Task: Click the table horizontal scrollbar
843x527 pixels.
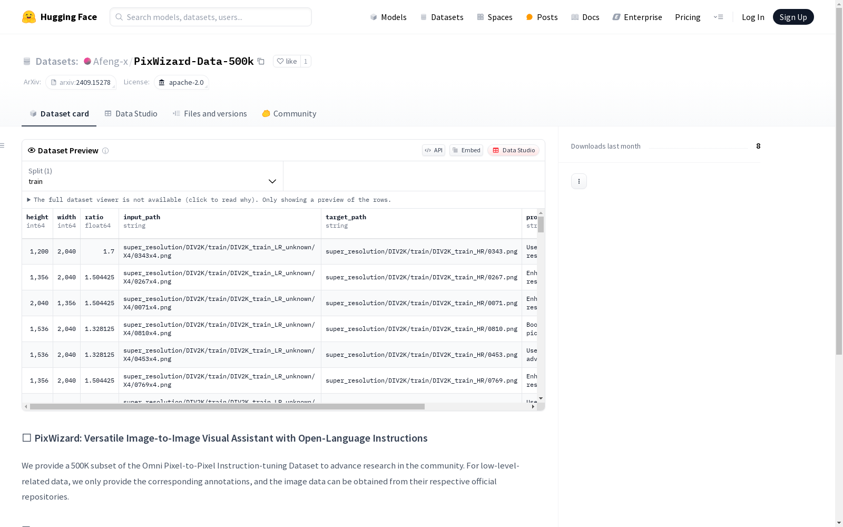Action: tap(227, 406)
